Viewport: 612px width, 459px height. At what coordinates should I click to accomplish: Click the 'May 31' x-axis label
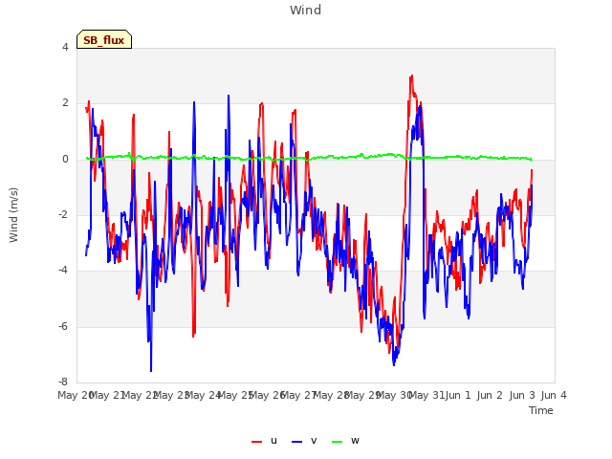(x=426, y=395)
